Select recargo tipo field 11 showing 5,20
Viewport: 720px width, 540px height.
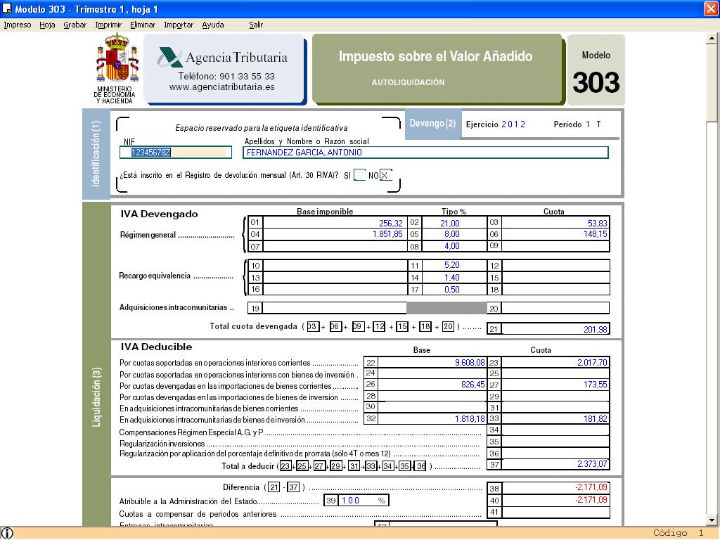[454, 265]
